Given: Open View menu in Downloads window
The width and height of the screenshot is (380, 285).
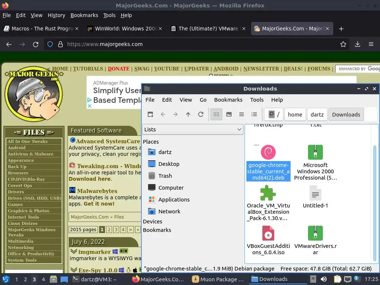Looking at the screenshot, I should [x=186, y=99].
